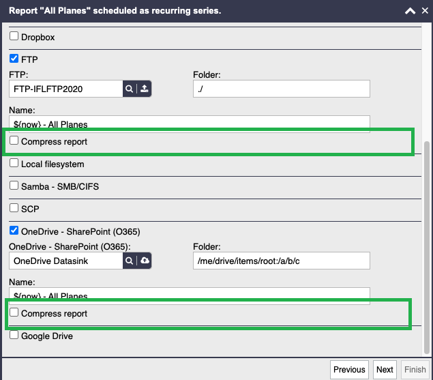Enable the Dropbox checkbox
The height and width of the screenshot is (380, 433).
[14, 36]
